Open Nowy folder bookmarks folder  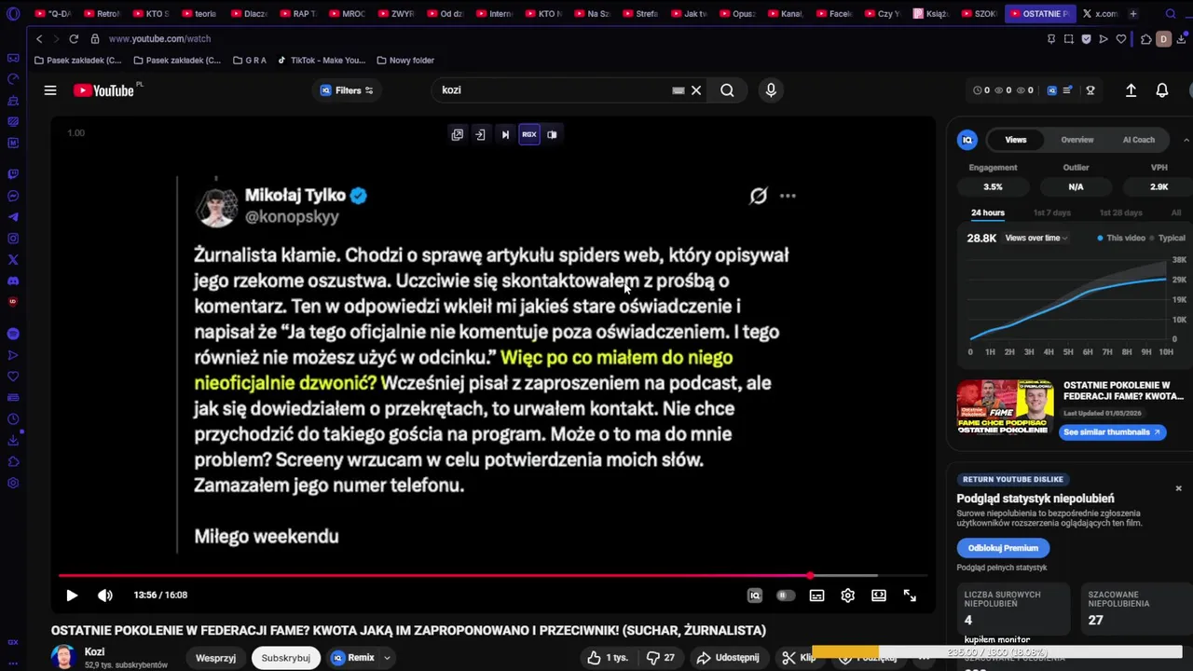(405, 61)
